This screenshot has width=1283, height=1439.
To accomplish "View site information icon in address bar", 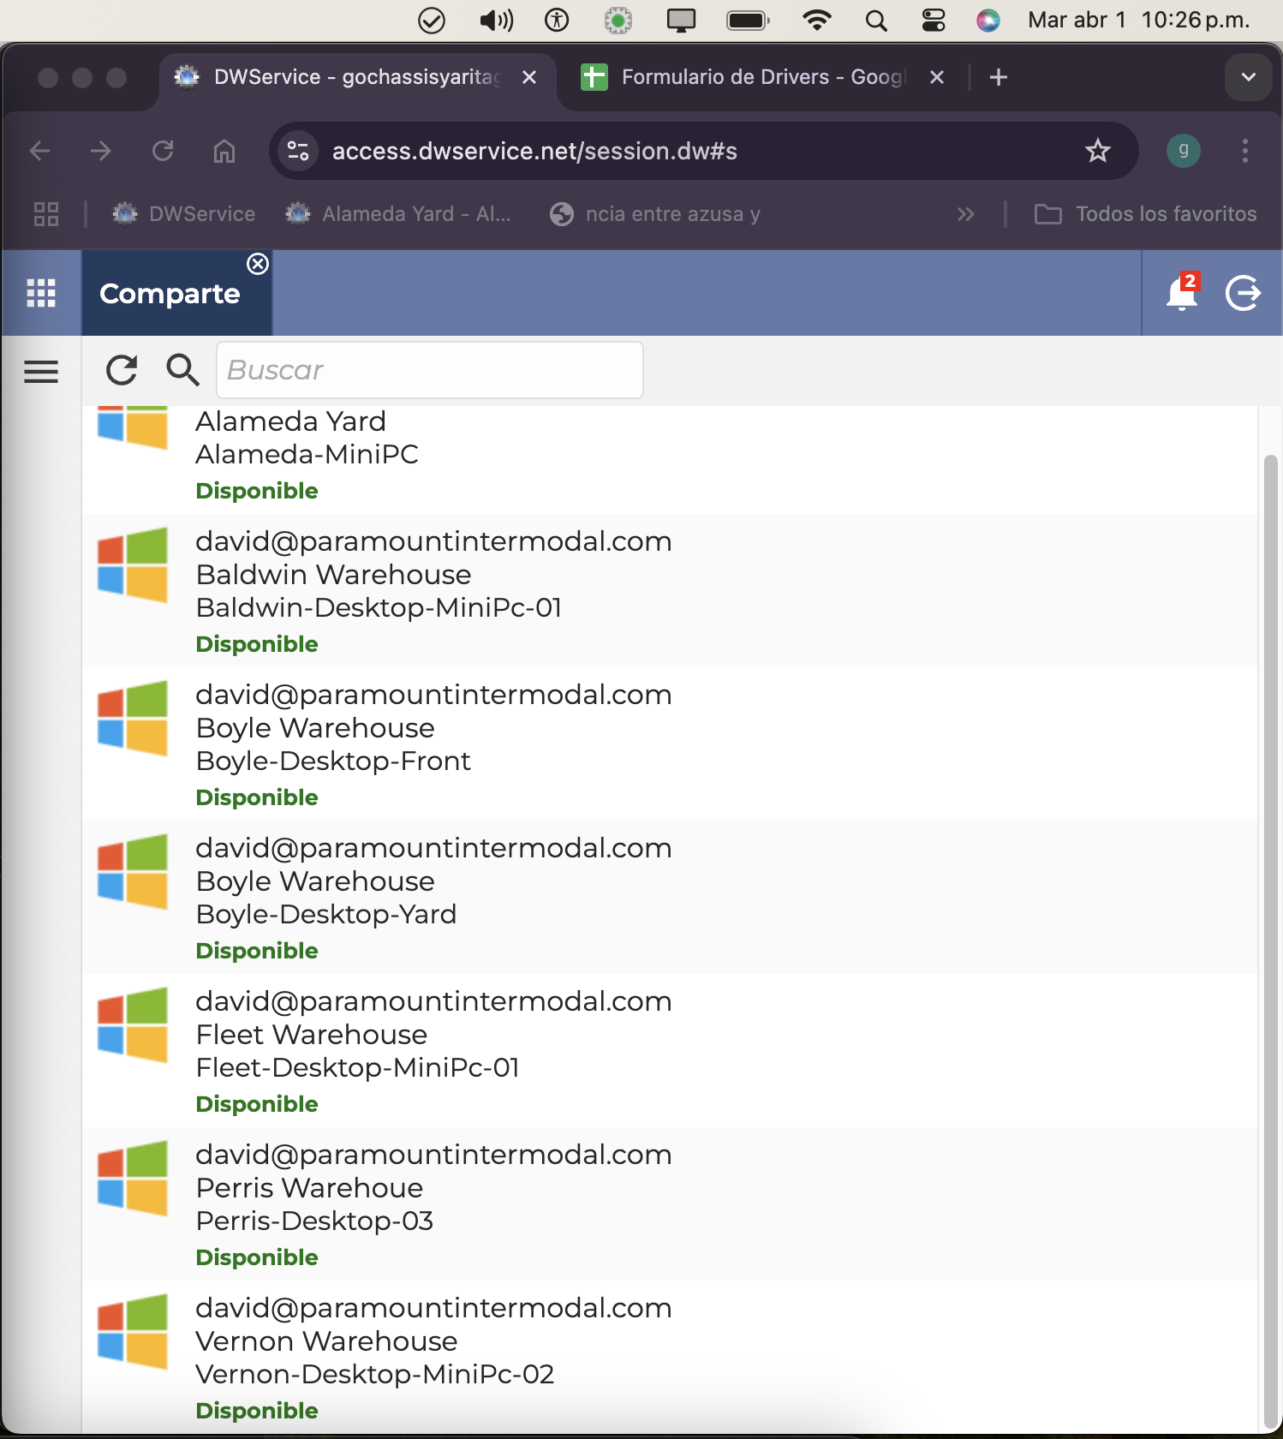I will [x=298, y=151].
